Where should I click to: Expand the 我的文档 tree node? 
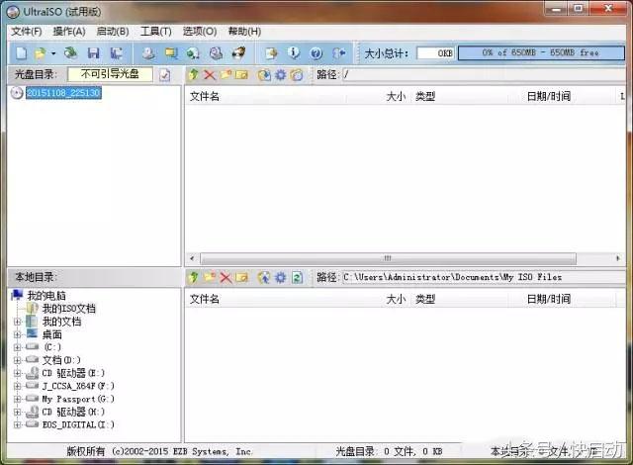point(17,322)
